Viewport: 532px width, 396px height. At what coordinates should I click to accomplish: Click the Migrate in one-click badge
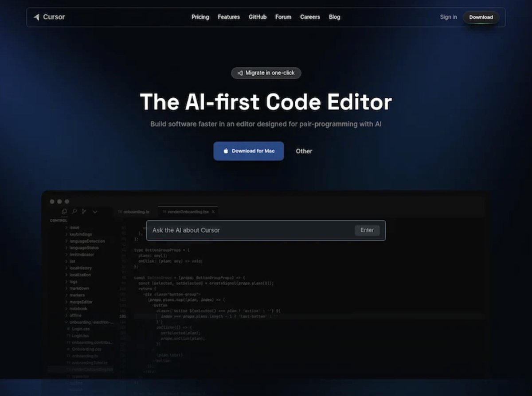coord(266,73)
